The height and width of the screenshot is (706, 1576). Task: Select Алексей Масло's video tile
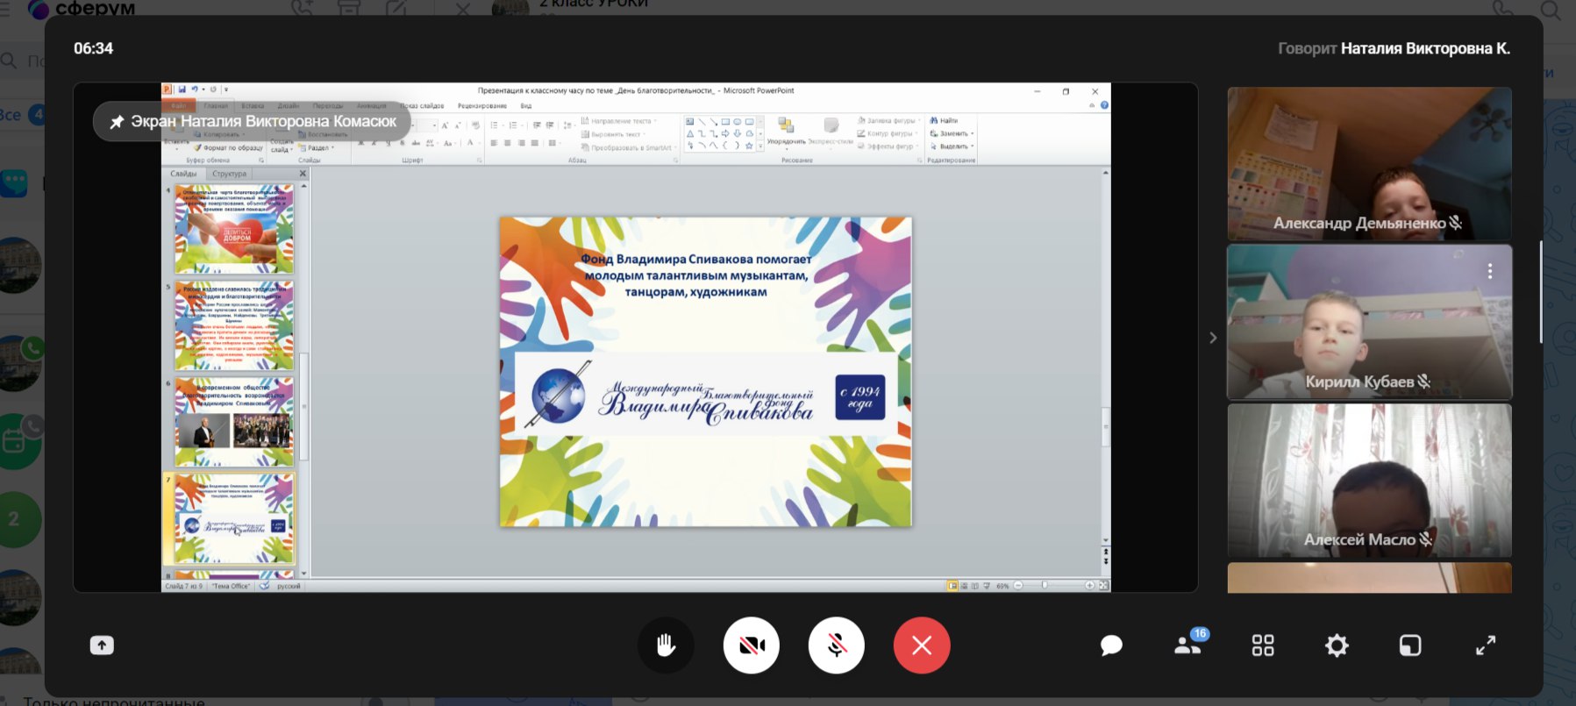point(1369,481)
